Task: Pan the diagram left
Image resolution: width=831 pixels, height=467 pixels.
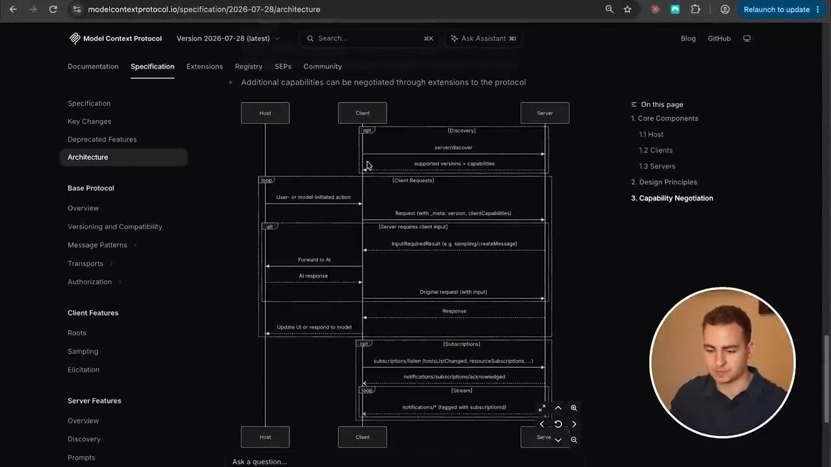Action: click(542, 424)
